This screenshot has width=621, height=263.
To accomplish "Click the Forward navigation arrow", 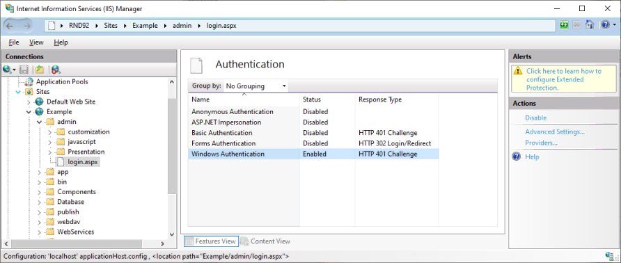I will [27, 26].
